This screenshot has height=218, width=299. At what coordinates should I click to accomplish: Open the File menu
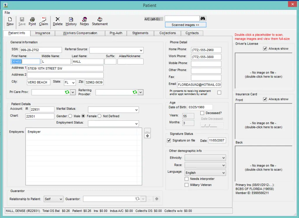[x=7, y=13]
